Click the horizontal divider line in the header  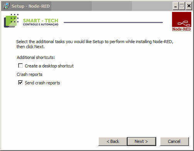click(x=113, y=22)
